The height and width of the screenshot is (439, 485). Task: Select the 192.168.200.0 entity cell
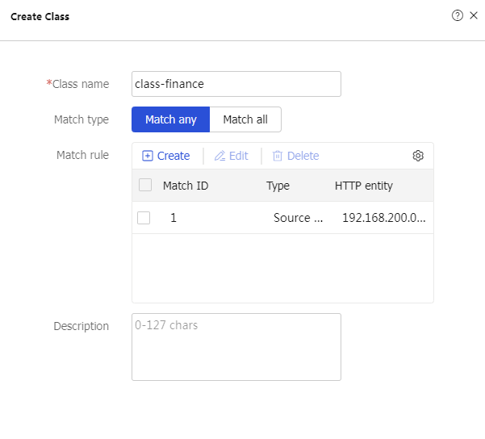coord(383,218)
